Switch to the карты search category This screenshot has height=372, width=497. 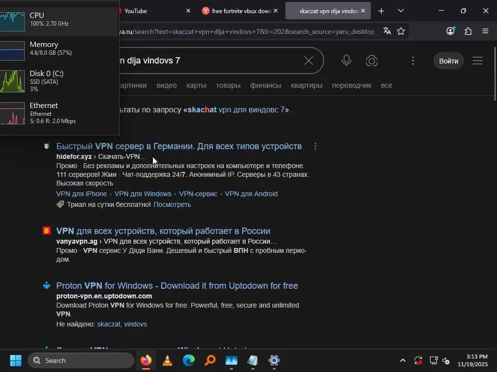pos(196,85)
